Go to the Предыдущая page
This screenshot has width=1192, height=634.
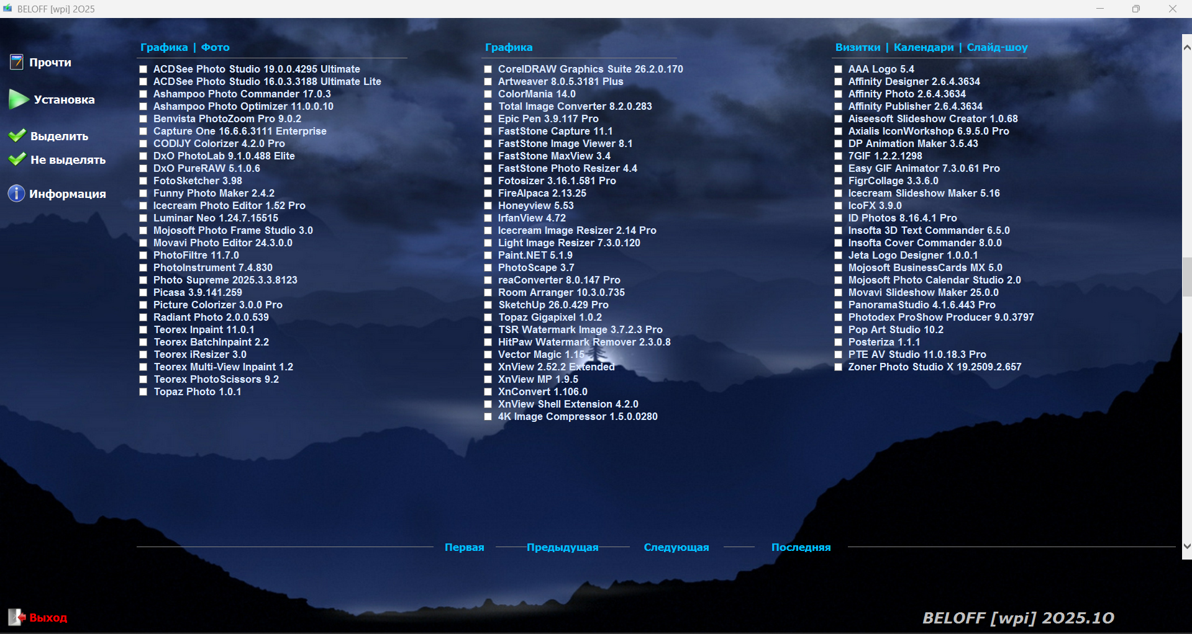click(562, 547)
